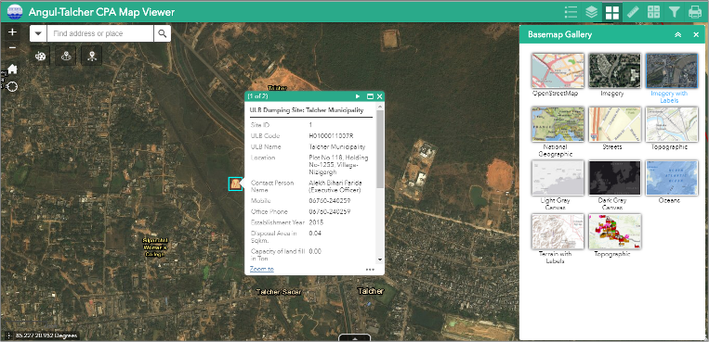The height and width of the screenshot is (342, 709).
Task: Click the Find address or place field
Action: [x=100, y=33]
